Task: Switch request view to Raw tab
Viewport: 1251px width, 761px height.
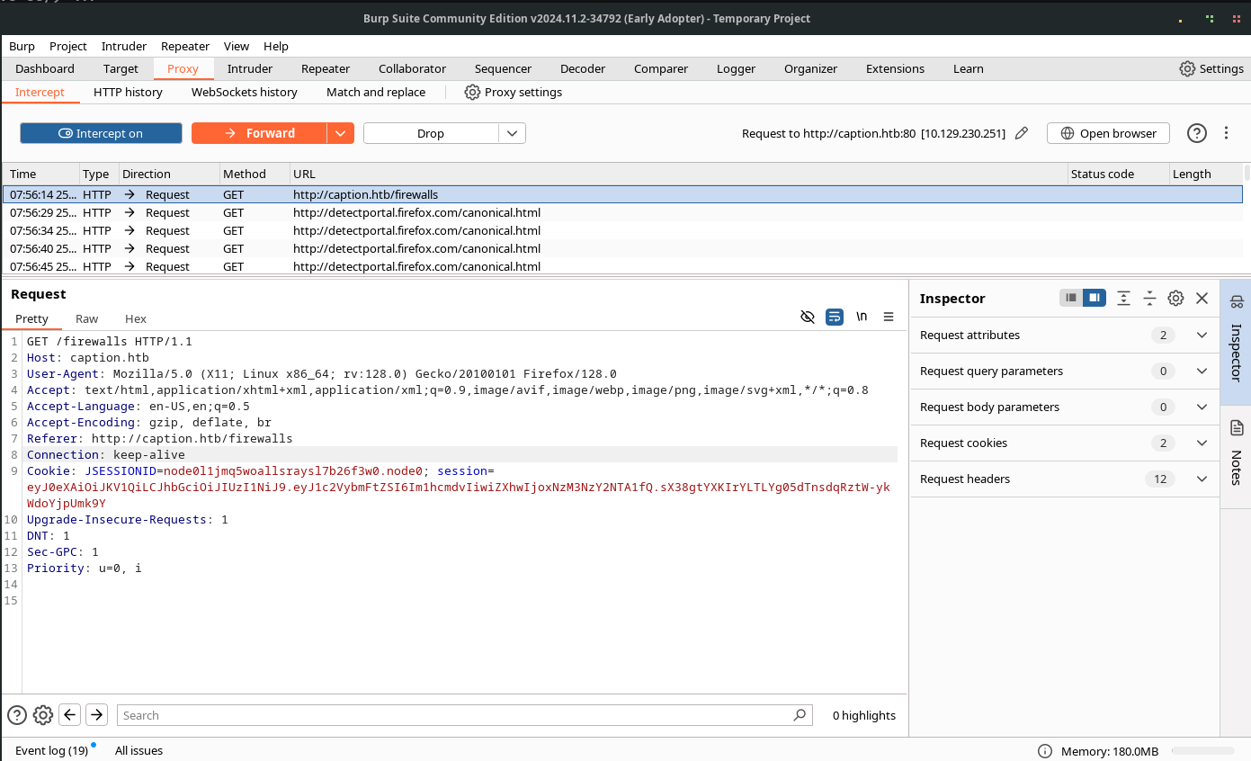Action: tap(87, 318)
